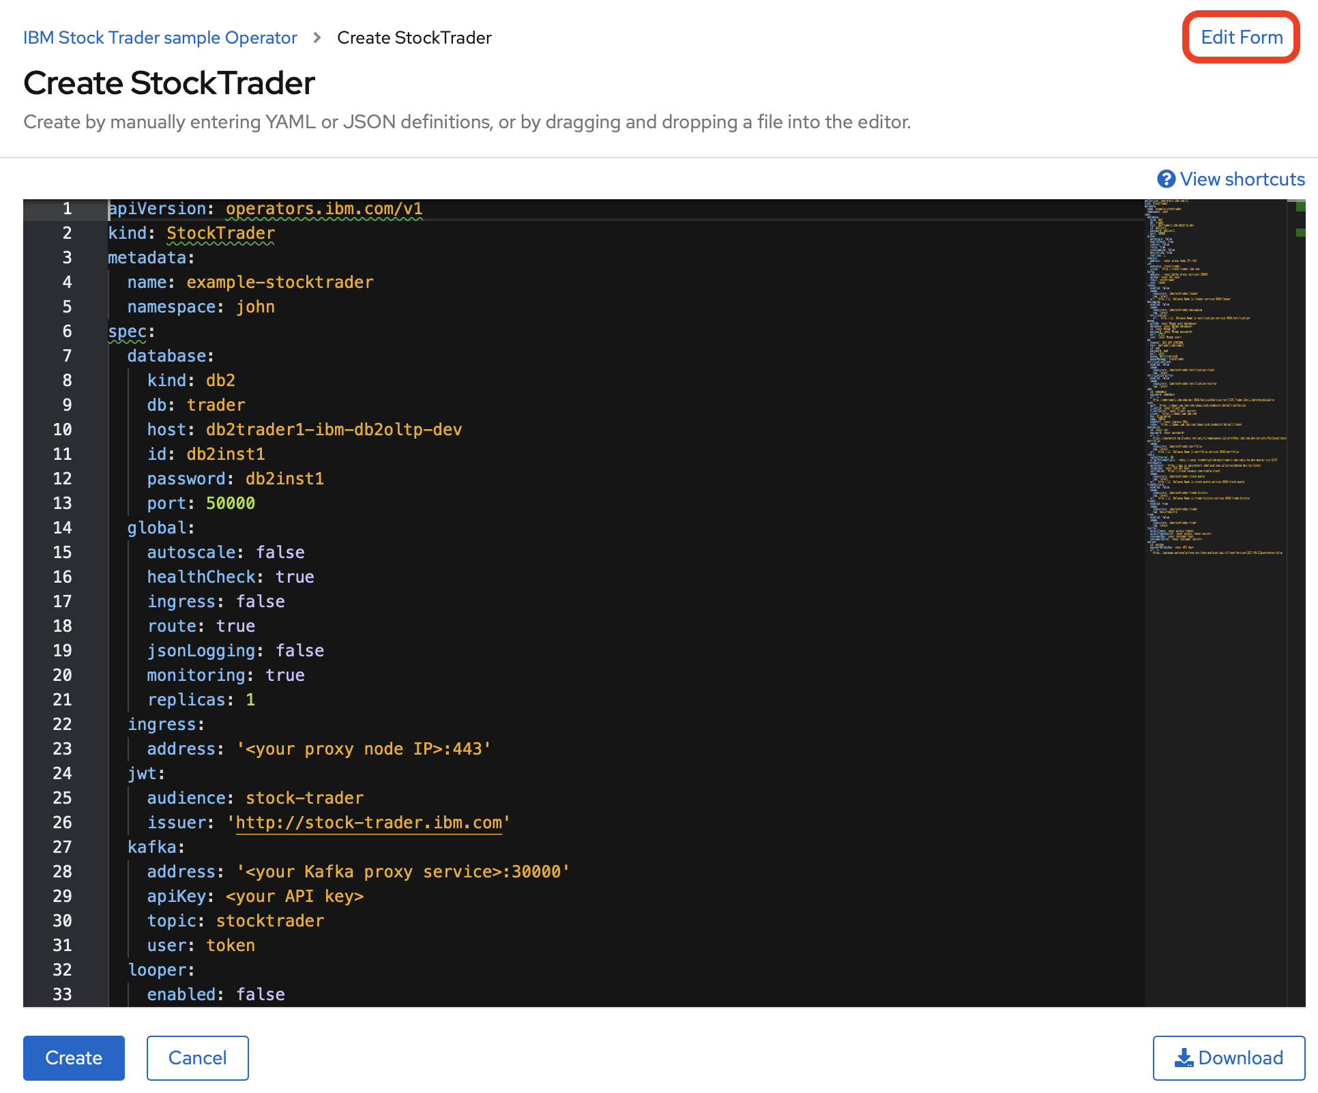Click the apiVersion operators.ibm.com/v1 value
Image resolution: width=1318 pixels, height=1093 pixels.
tap(324, 209)
